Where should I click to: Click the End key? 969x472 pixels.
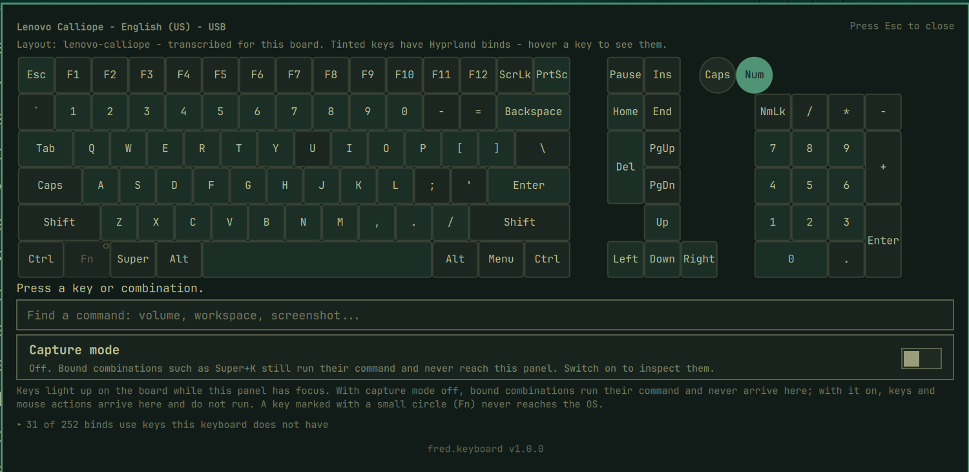pyautogui.click(x=662, y=112)
